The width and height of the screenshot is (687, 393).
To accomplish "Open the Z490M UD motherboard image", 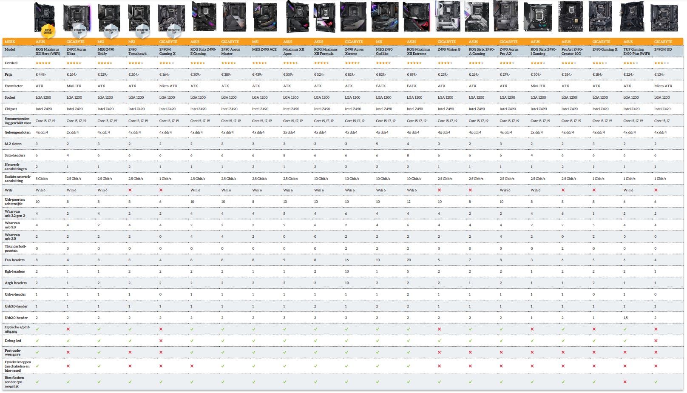I will (664, 18).
